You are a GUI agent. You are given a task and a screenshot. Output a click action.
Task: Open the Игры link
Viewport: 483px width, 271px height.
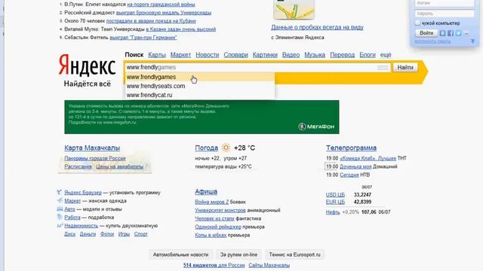pos(124,234)
